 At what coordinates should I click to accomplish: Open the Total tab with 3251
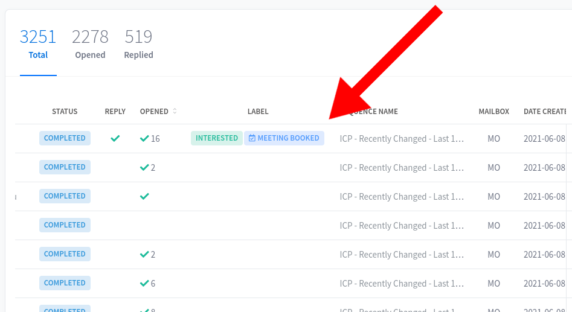(x=38, y=44)
